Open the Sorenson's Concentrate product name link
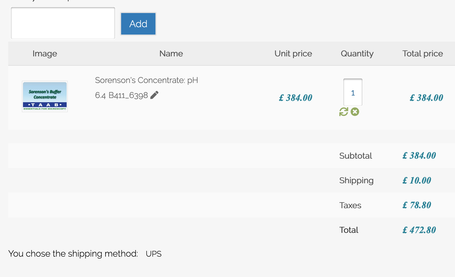Screen dimensions: 455x277 [146, 80]
